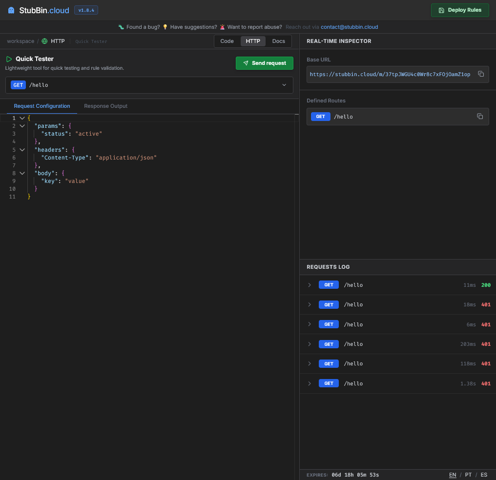Image resolution: width=496 pixels, height=480 pixels.
Task: Click the REAL-TIME INSPECTOR heading
Action: [339, 41]
